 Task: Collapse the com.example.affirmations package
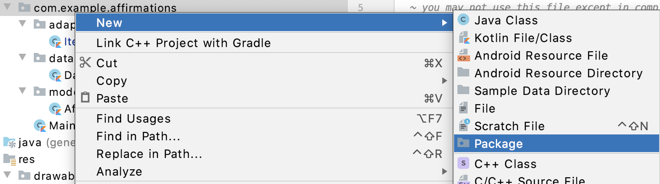click(x=8, y=7)
